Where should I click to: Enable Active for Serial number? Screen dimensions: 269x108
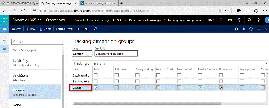pos(96,81)
